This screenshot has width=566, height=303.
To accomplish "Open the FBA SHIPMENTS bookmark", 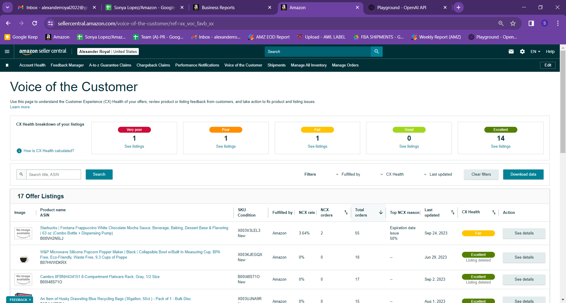I will [379, 37].
